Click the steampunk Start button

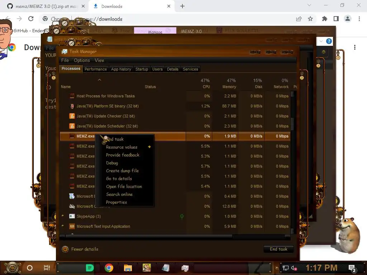[12, 268]
